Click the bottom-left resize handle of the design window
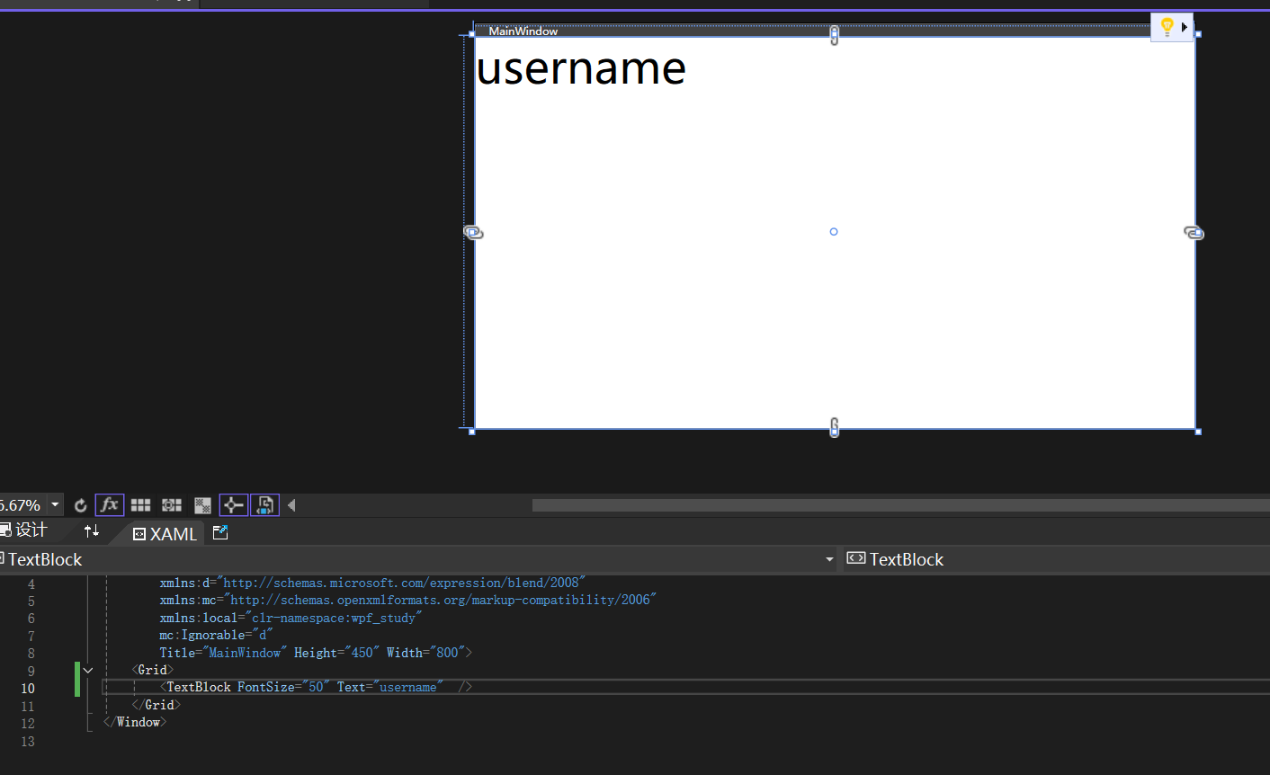The image size is (1270, 775). point(472,432)
